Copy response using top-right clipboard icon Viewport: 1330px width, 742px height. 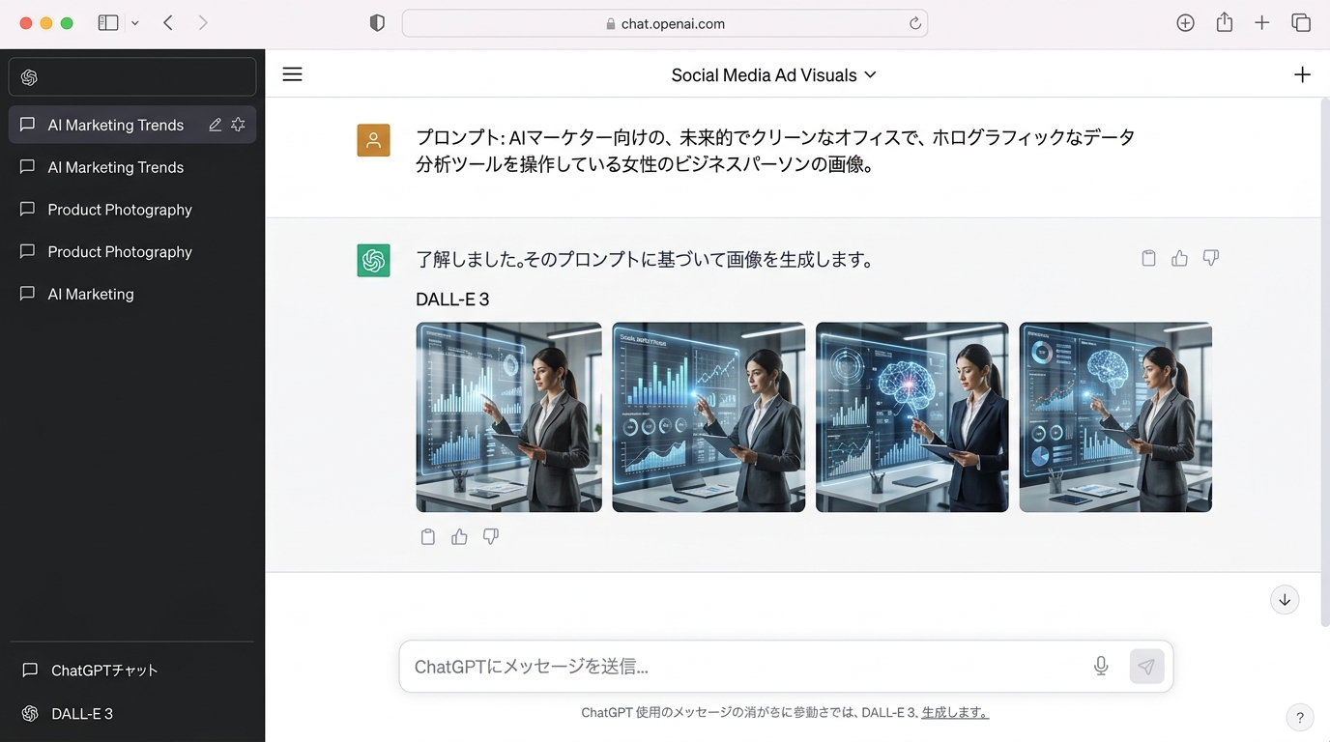(1148, 258)
